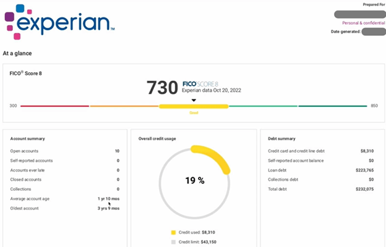Click the "Credit limit: $43,150" legend text
386x247 pixels.
tap(197, 242)
